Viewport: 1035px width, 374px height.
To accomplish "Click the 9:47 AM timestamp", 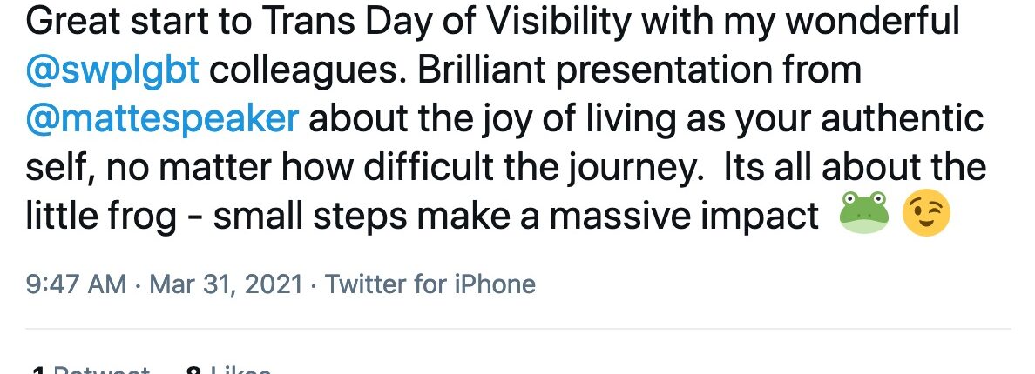I will [x=76, y=284].
